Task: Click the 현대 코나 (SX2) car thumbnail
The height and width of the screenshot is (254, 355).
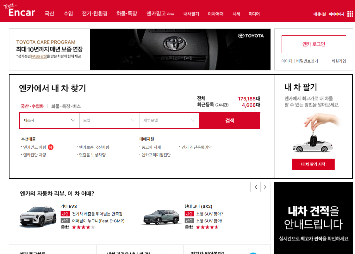Action: tap(161, 217)
